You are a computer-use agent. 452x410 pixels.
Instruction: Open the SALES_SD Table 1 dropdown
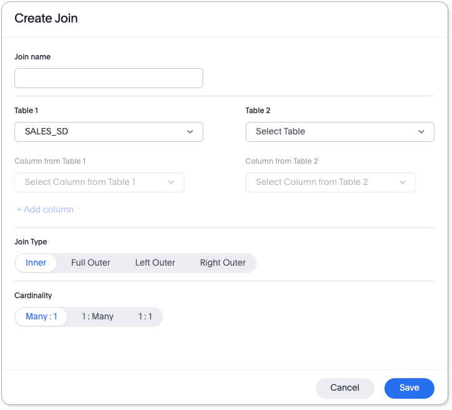tap(100, 132)
